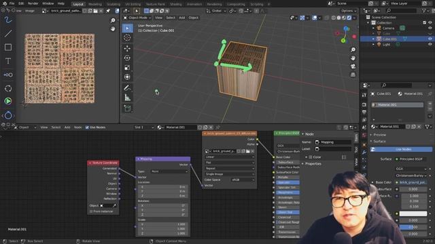435x244 pixels.
Task: Open the Repeat extension dropdown in image node
Action: click(230, 169)
